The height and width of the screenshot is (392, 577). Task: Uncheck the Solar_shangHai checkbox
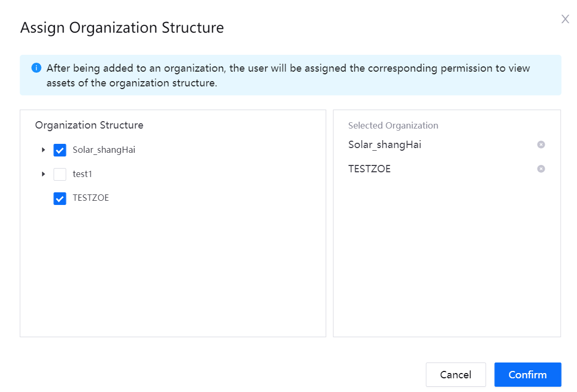(x=60, y=150)
